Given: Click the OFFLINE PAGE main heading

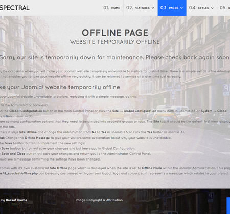Looking at the screenshot, I should tap(115, 33).
